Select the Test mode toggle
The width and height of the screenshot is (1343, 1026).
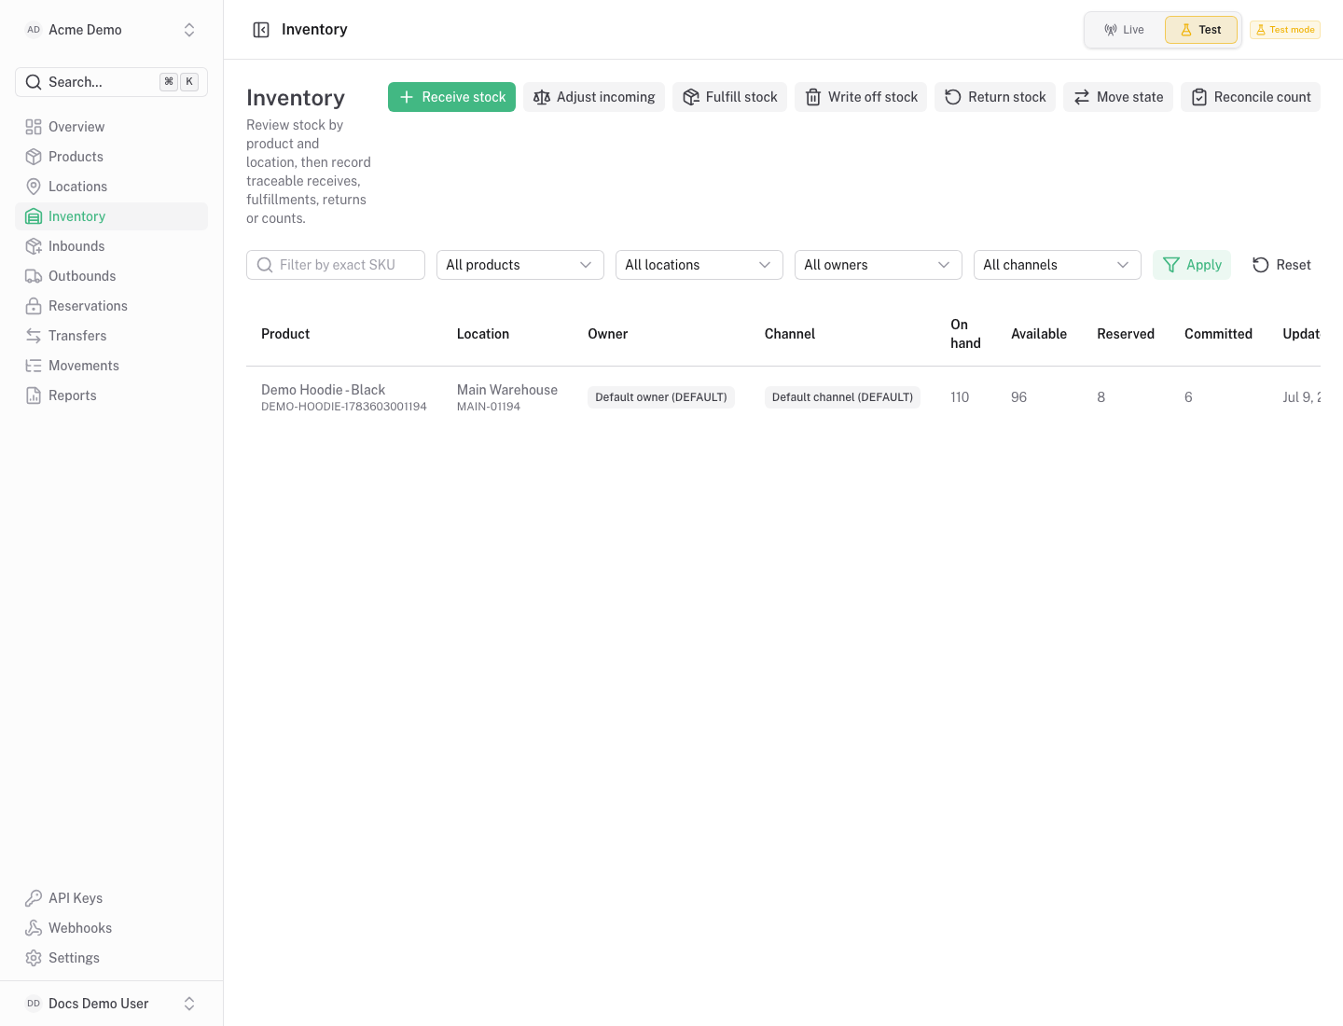point(1200,30)
